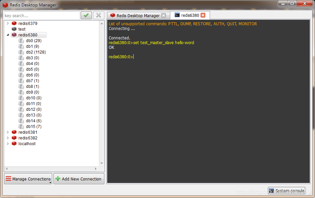The height and width of the screenshot is (198, 315).
Task: Click the tree scrollbar up arrow
Action: [102, 24]
